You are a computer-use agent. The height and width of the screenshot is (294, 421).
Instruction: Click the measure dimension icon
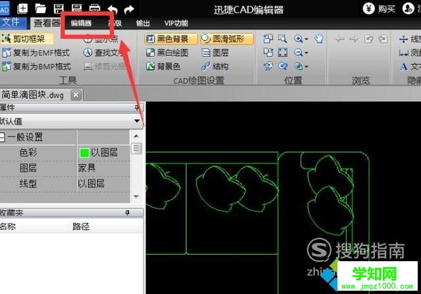403,53
